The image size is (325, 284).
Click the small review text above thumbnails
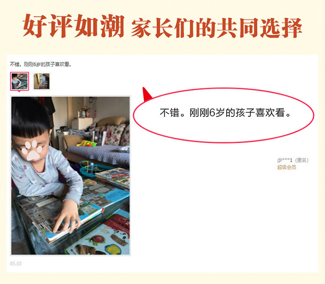41,64
